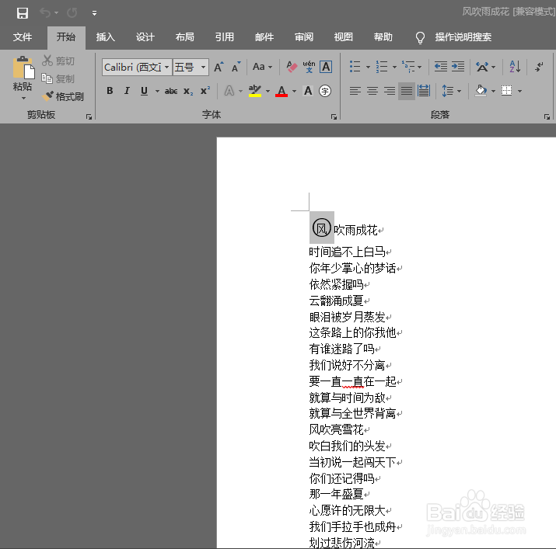Switch to the 帮助 tab
Image resolution: width=556 pixels, height=549 pixels.
pyautogui.click(x=383, y=37)
